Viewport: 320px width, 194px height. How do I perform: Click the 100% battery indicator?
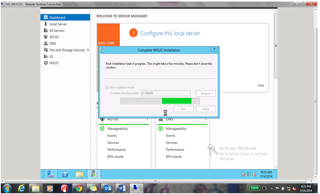tap(255, 188)
